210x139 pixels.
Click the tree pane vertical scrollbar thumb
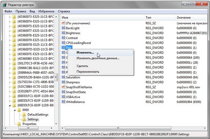point(56,77)
